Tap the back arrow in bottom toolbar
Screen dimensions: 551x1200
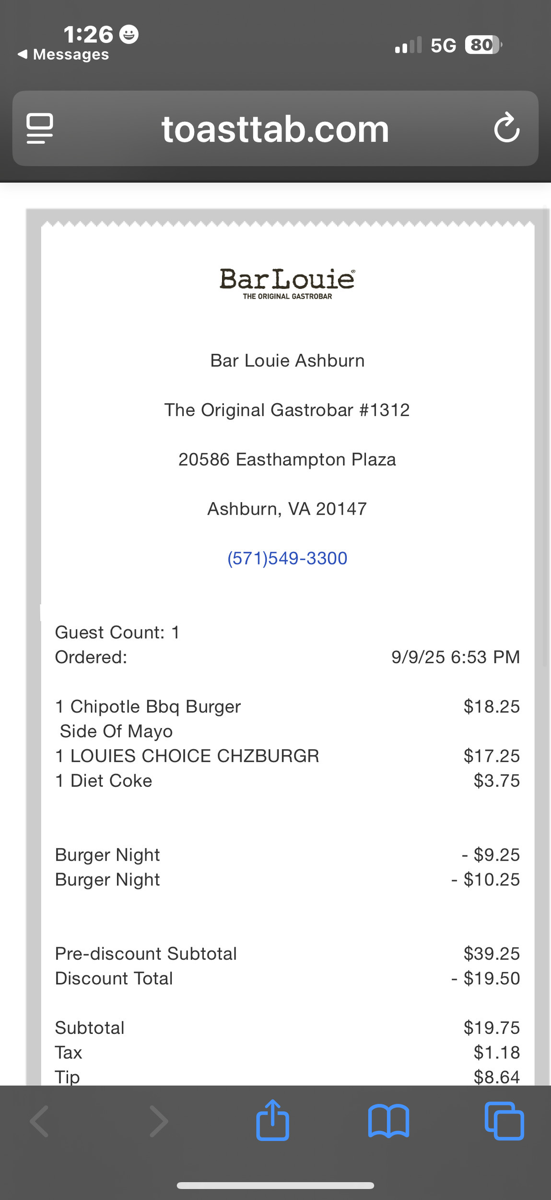(x=39, y=1121)
